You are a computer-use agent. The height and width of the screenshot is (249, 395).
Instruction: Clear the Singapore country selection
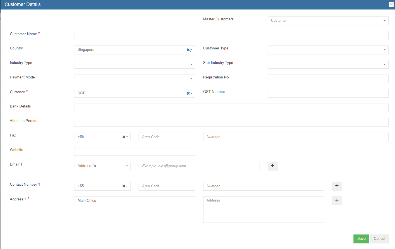click(x=188, y=50)
